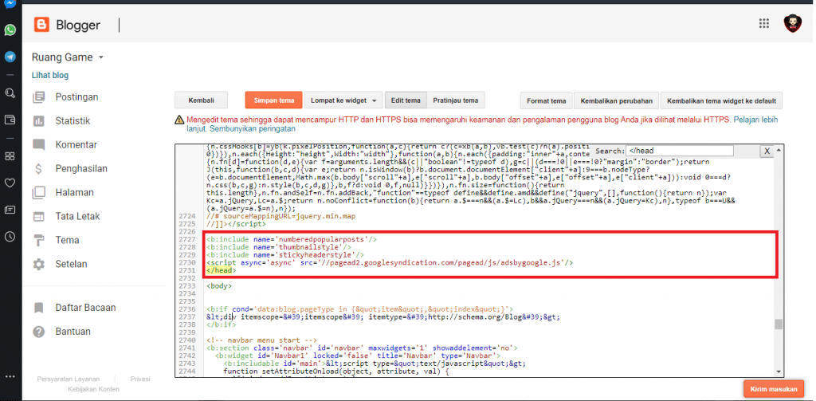This screenshot has width=816, height=401.
Task: Open the browser sidebar history clock
Action: click(10, 237)
